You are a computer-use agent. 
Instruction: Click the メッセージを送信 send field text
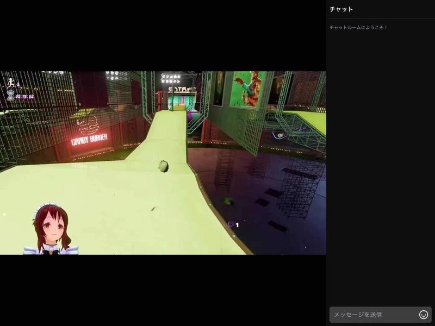(359, 314)
